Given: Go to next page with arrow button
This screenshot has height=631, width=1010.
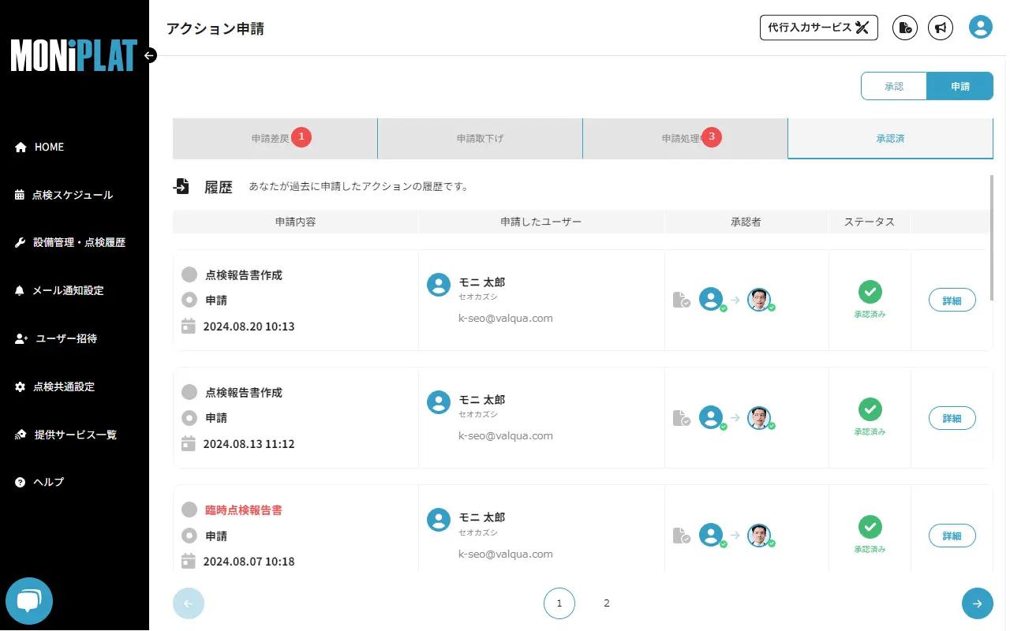Looking at the screenshot, I should [x=977, y=603].
